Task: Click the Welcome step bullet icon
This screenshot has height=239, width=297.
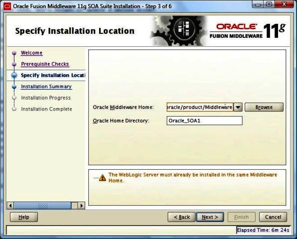Action: (14, 53)
